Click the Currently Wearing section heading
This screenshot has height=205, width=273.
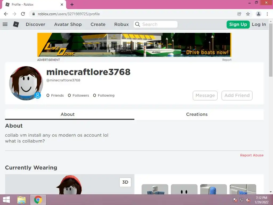(x=31, y=168)
